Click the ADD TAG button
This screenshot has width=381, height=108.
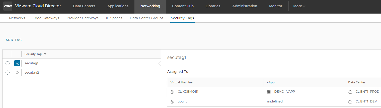point(14,40)
